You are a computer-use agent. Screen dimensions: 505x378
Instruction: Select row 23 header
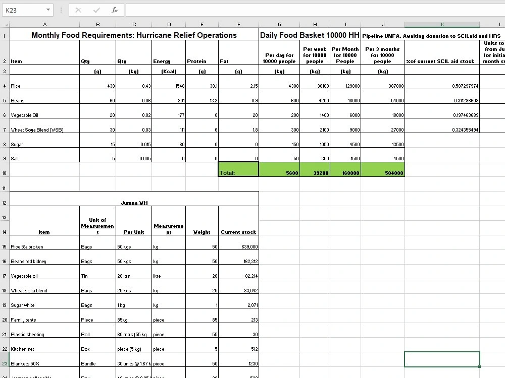click(5, 360)
